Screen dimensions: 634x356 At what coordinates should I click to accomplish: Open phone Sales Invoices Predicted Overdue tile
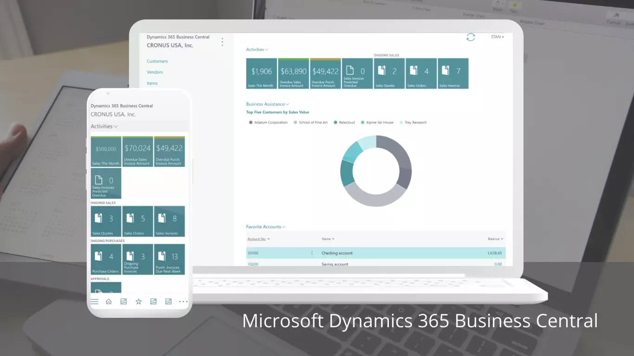pyautogui.click(x=106, y=183)
